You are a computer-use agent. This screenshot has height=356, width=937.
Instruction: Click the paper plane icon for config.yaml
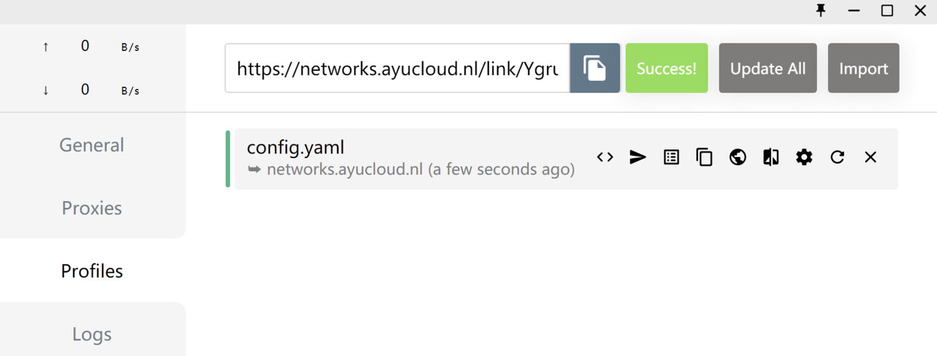pyautogui.click(x=638, y=157)
